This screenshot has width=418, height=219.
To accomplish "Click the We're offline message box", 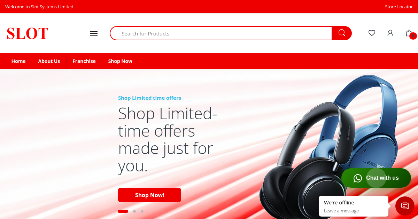I will (x=354, y=206).
